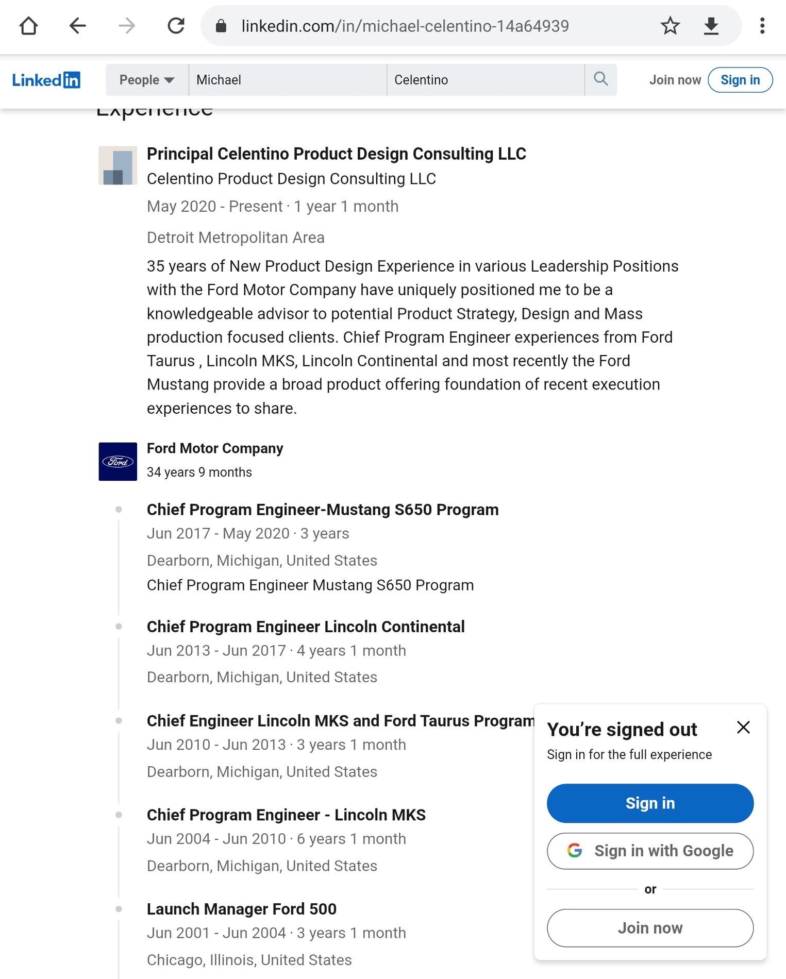Click the last name field containing Celentino

[x=486, y=80]
